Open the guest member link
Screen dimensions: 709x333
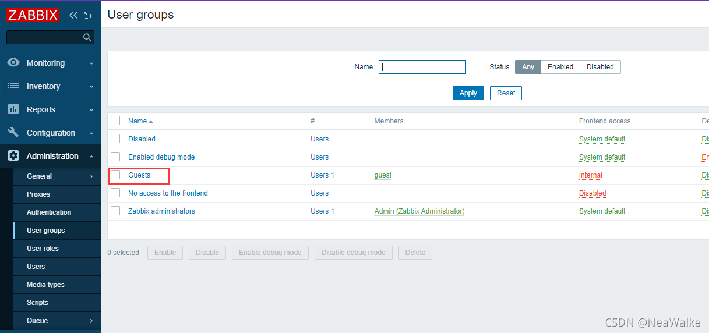(x=383, y=175)
